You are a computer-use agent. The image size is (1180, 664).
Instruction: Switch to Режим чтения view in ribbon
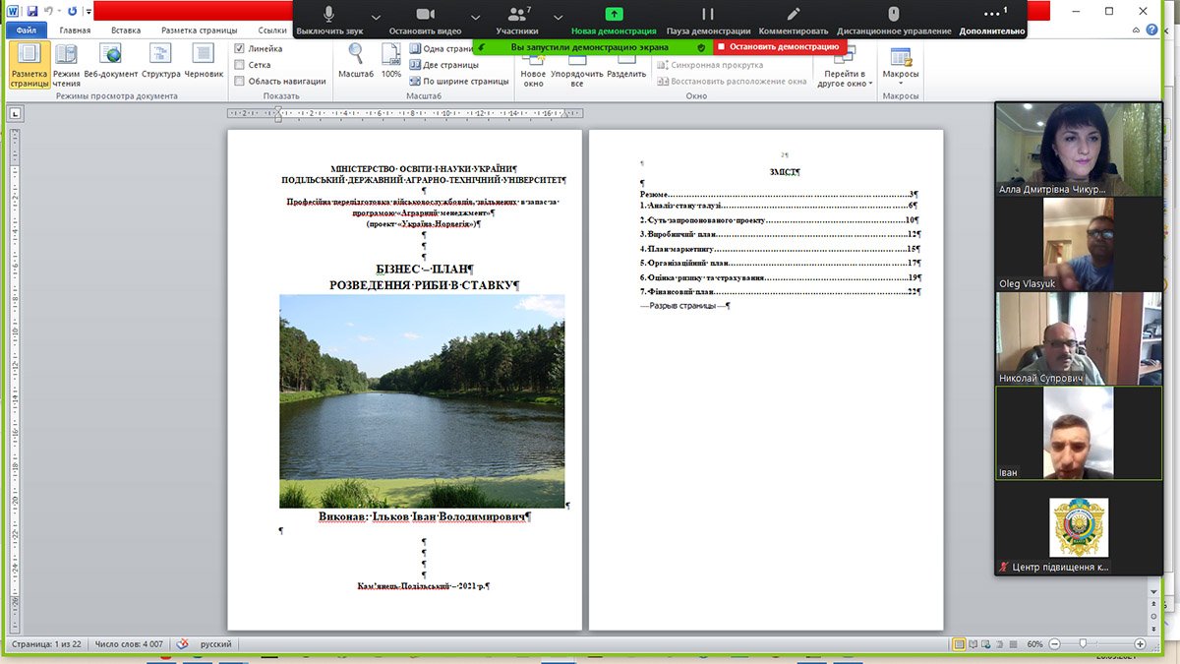click(x=67, y=65)
